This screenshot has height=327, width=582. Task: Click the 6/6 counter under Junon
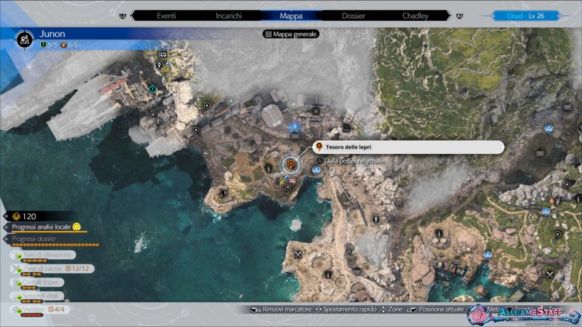69,45
